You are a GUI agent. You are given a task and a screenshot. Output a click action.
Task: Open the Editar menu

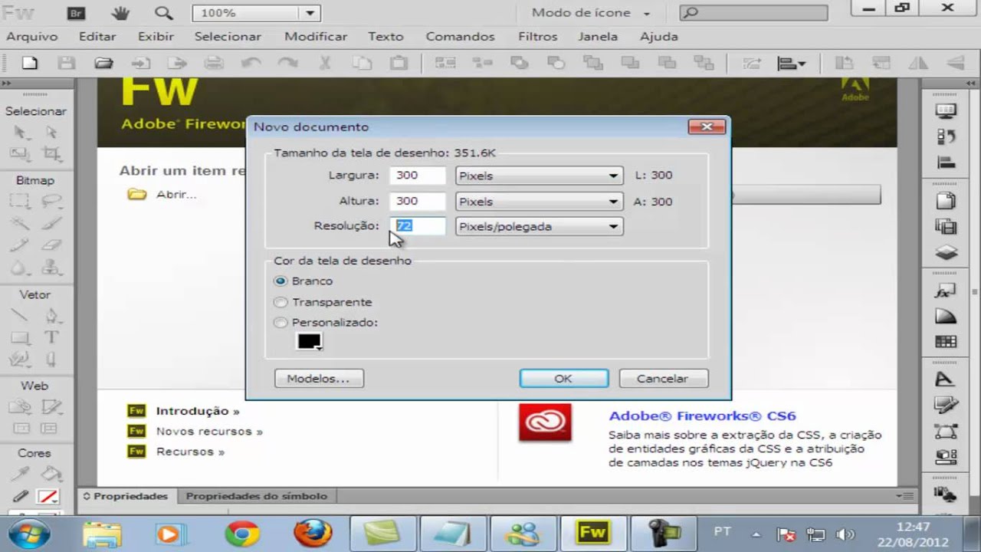click(97, 37)
